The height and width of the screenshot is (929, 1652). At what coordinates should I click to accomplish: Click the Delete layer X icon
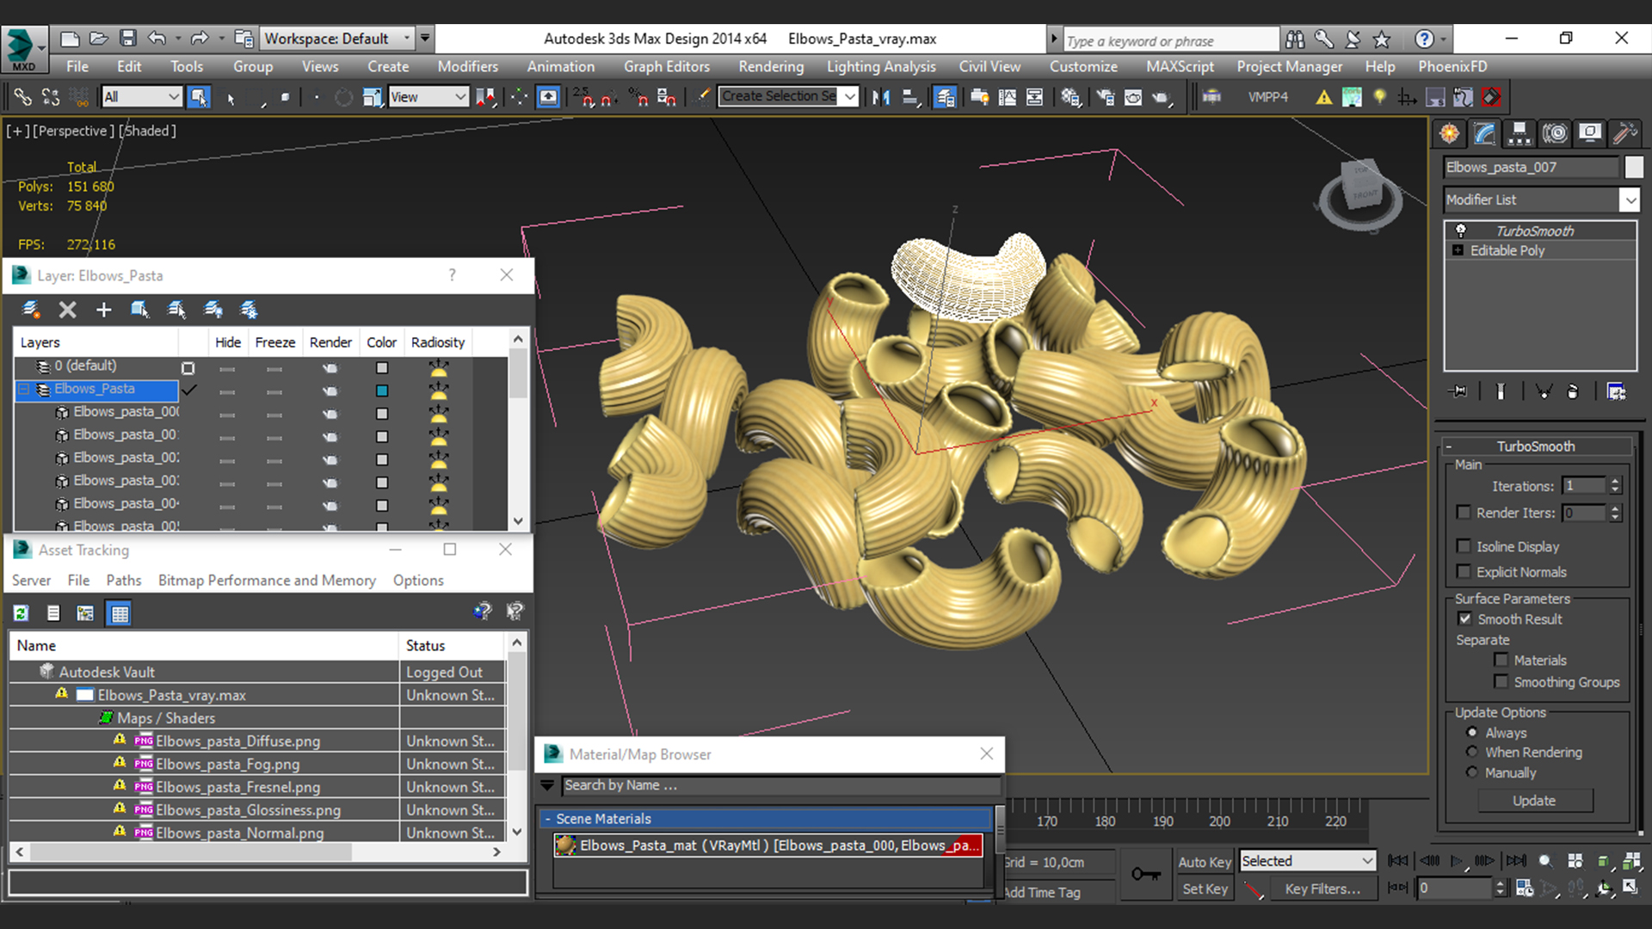[x=67, y=310]
